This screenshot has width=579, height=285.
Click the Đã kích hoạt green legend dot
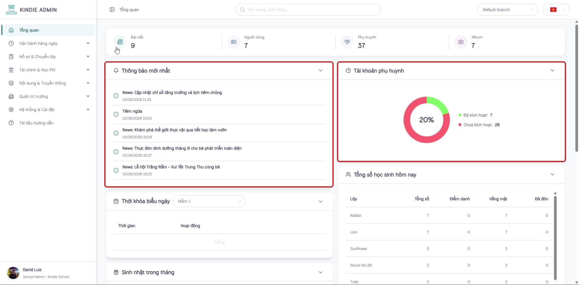coord(460,115)
